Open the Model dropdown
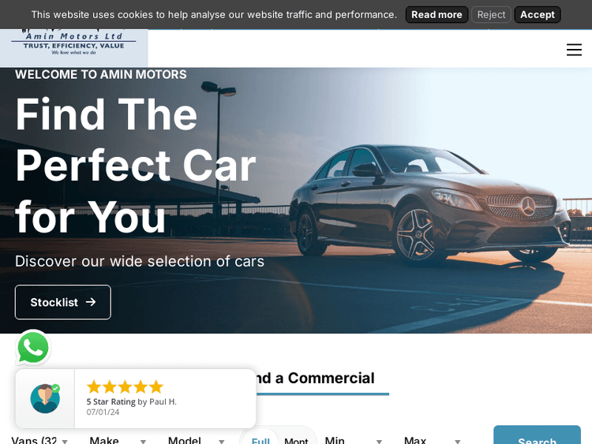The width and height of the screenshot is (592, 444). pos(197,440)
